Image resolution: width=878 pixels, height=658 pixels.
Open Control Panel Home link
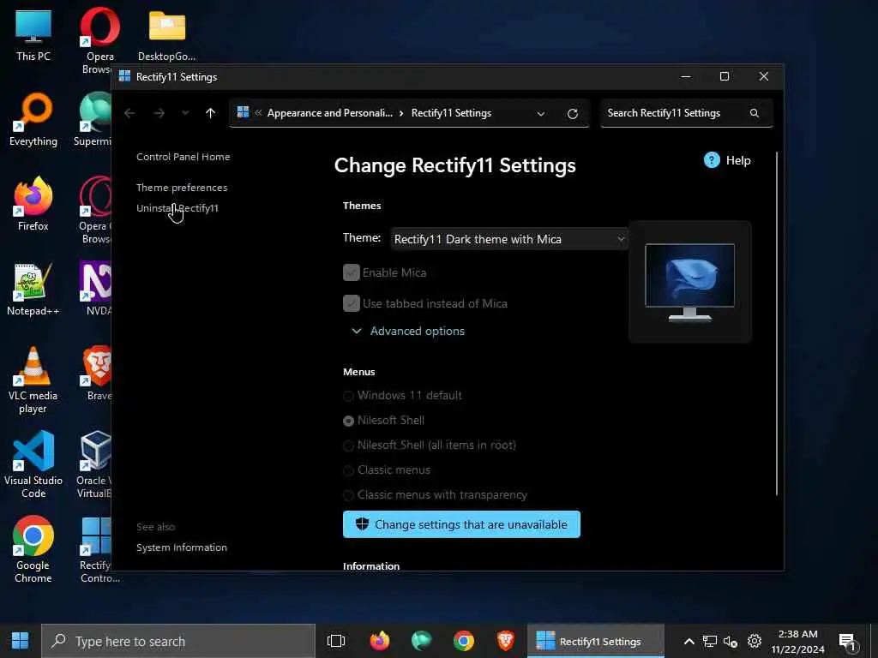(x=183, y=157)
